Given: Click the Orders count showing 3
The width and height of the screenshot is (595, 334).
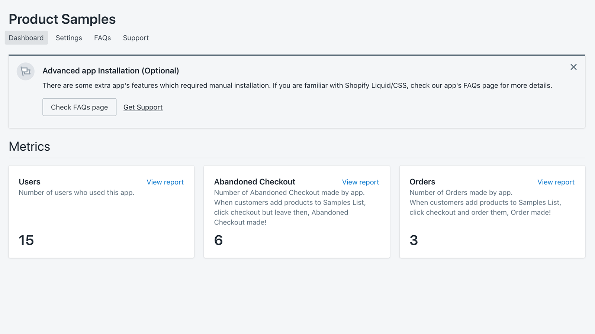Looking at the screenshot, I should coord(414,240).
